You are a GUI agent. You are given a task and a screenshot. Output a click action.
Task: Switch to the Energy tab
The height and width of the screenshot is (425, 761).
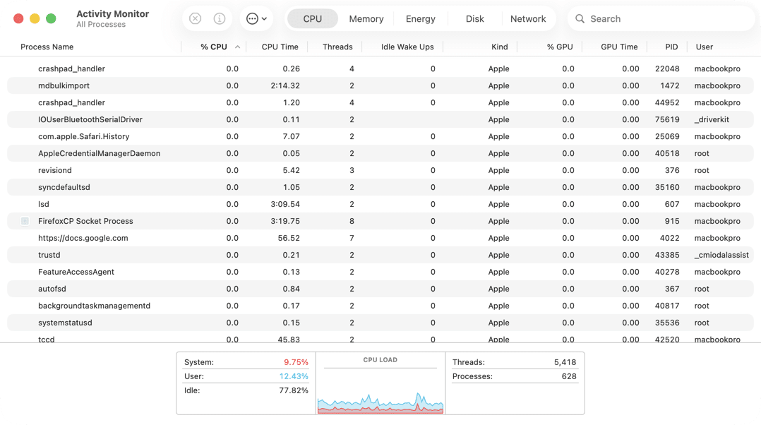420,19
